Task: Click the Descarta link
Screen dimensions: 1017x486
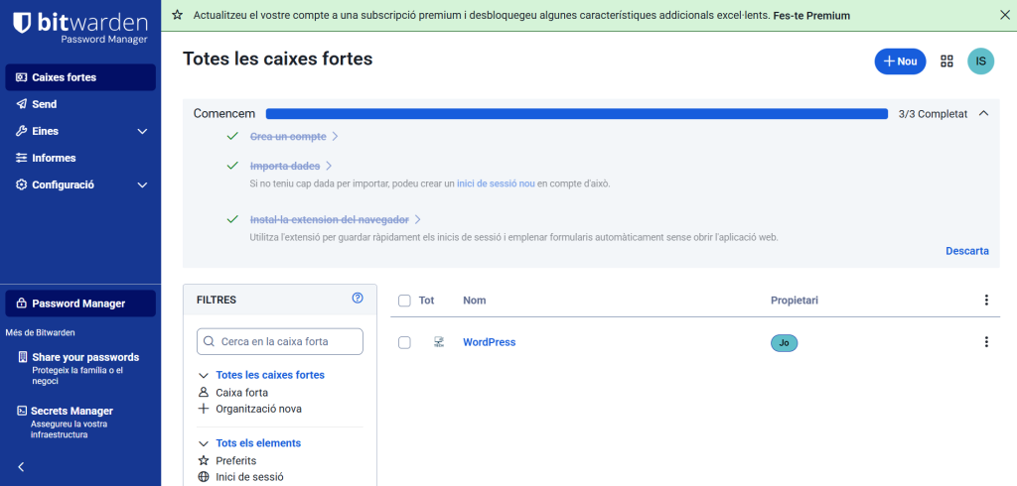Action: [966, 251]
